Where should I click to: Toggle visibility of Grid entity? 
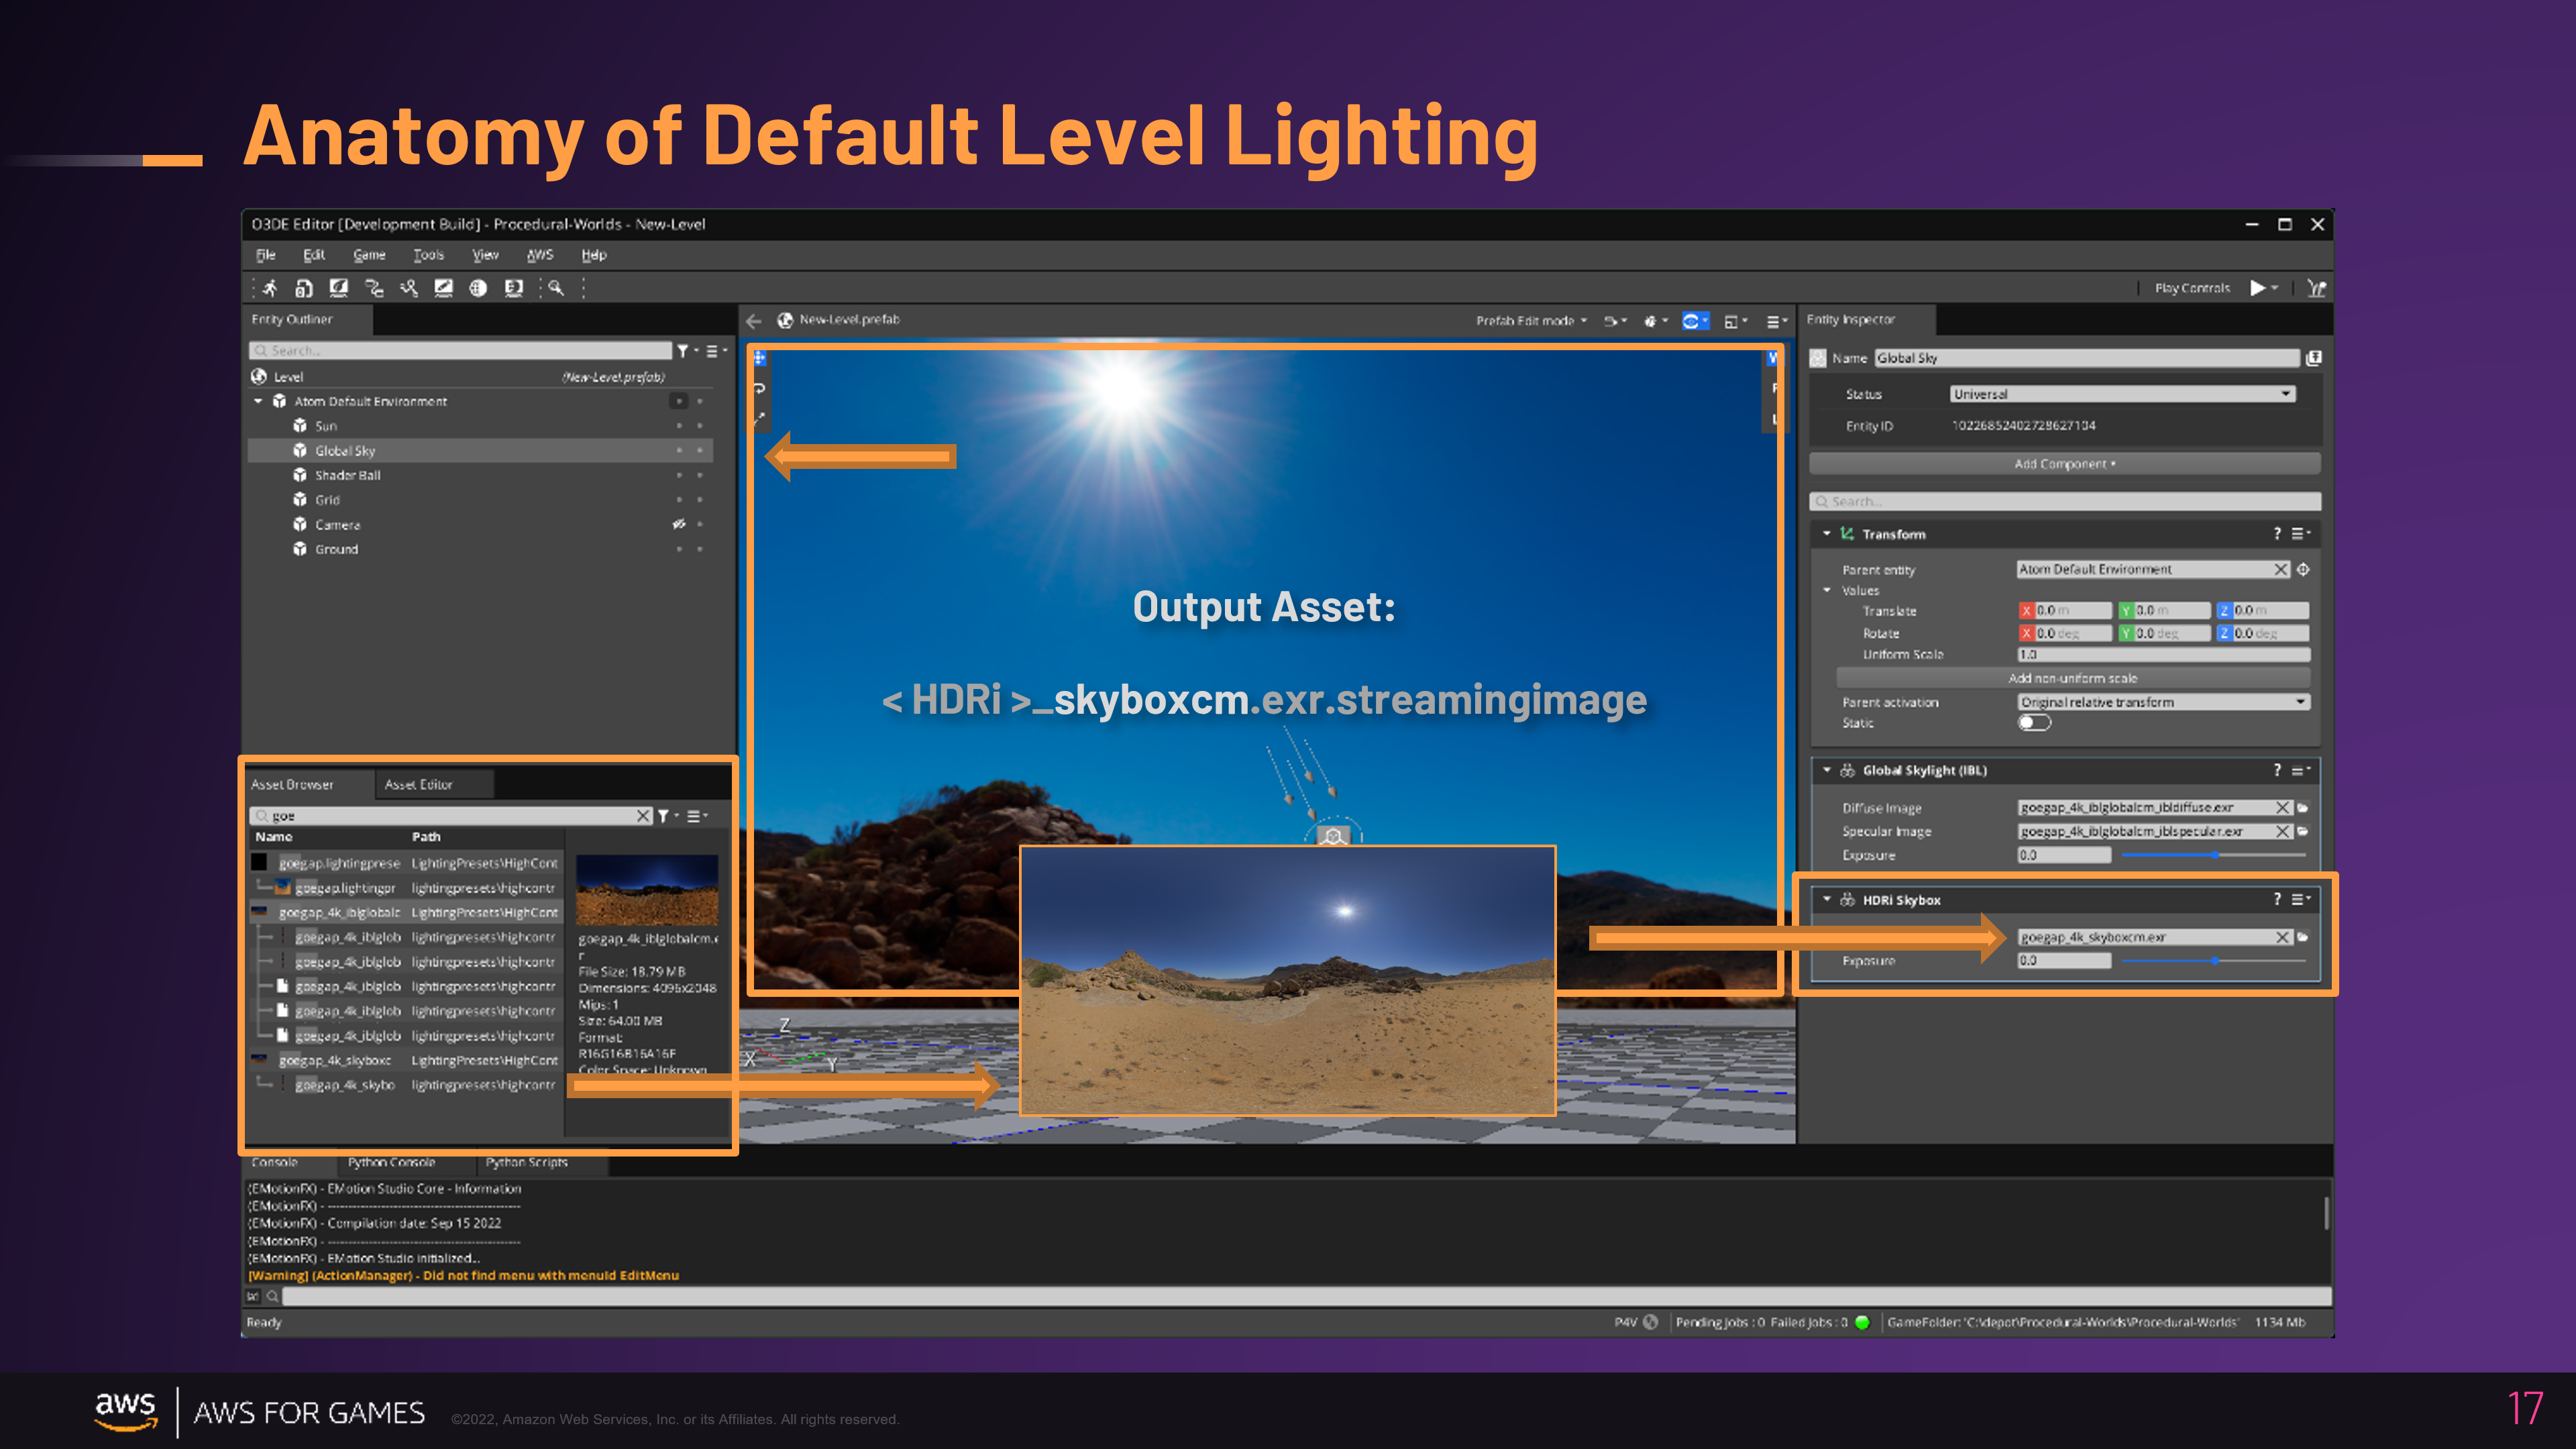(x=679, y=500)
